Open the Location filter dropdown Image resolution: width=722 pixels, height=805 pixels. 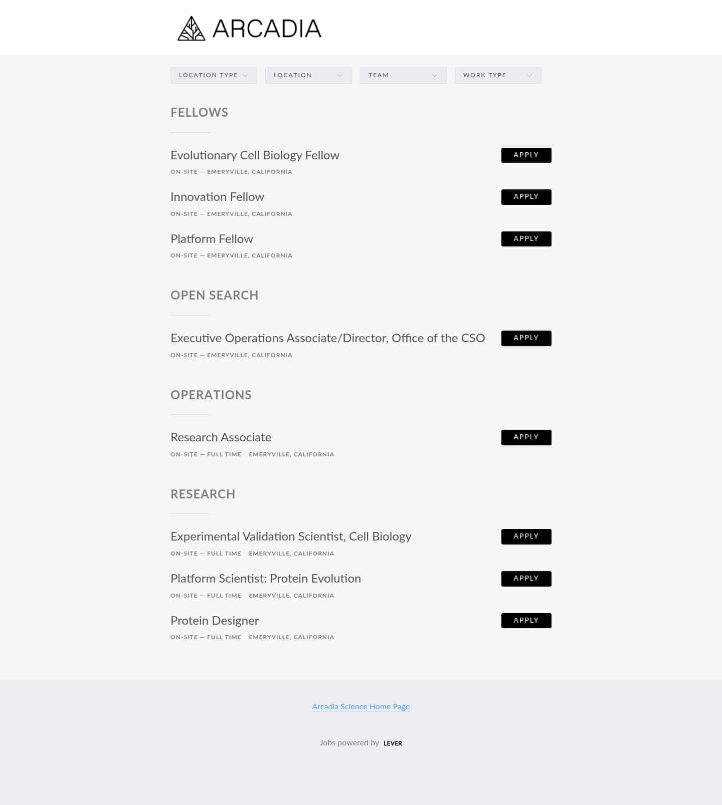click(308, 75)
